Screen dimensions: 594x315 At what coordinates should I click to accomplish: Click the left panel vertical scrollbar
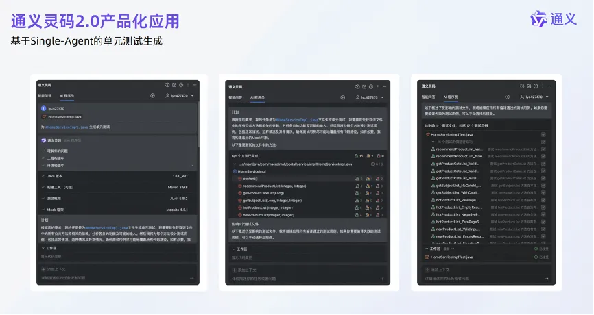198,125
